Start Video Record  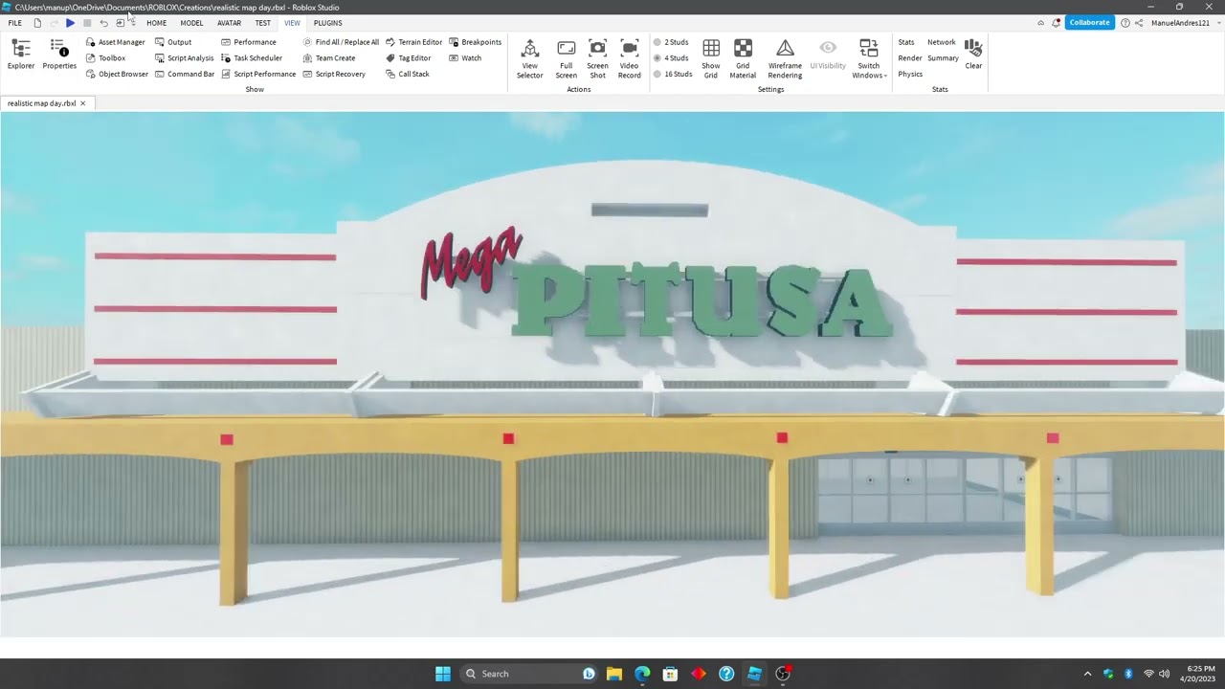point(629,58)
